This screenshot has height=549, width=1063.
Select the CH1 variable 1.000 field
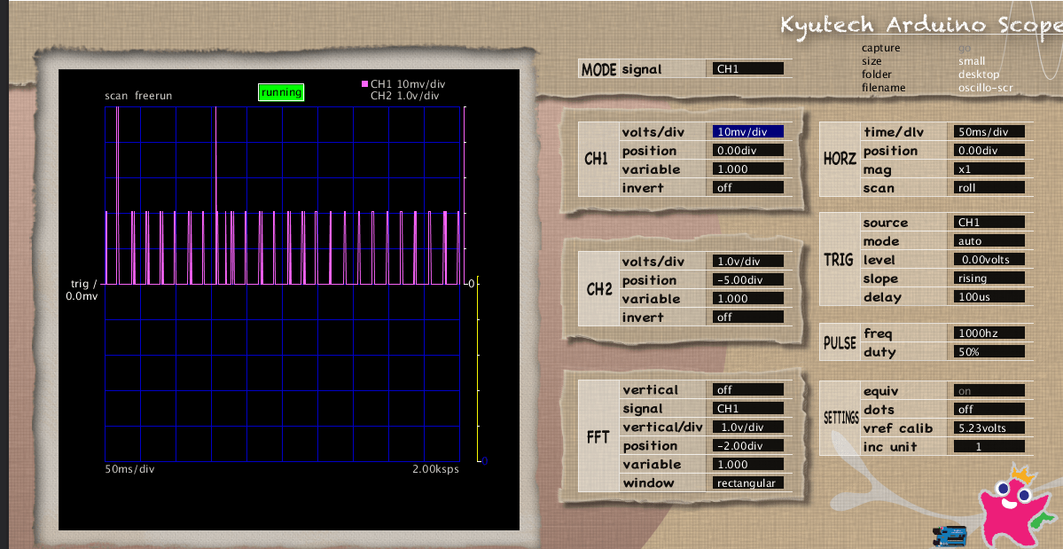click(x=747, y=169)
